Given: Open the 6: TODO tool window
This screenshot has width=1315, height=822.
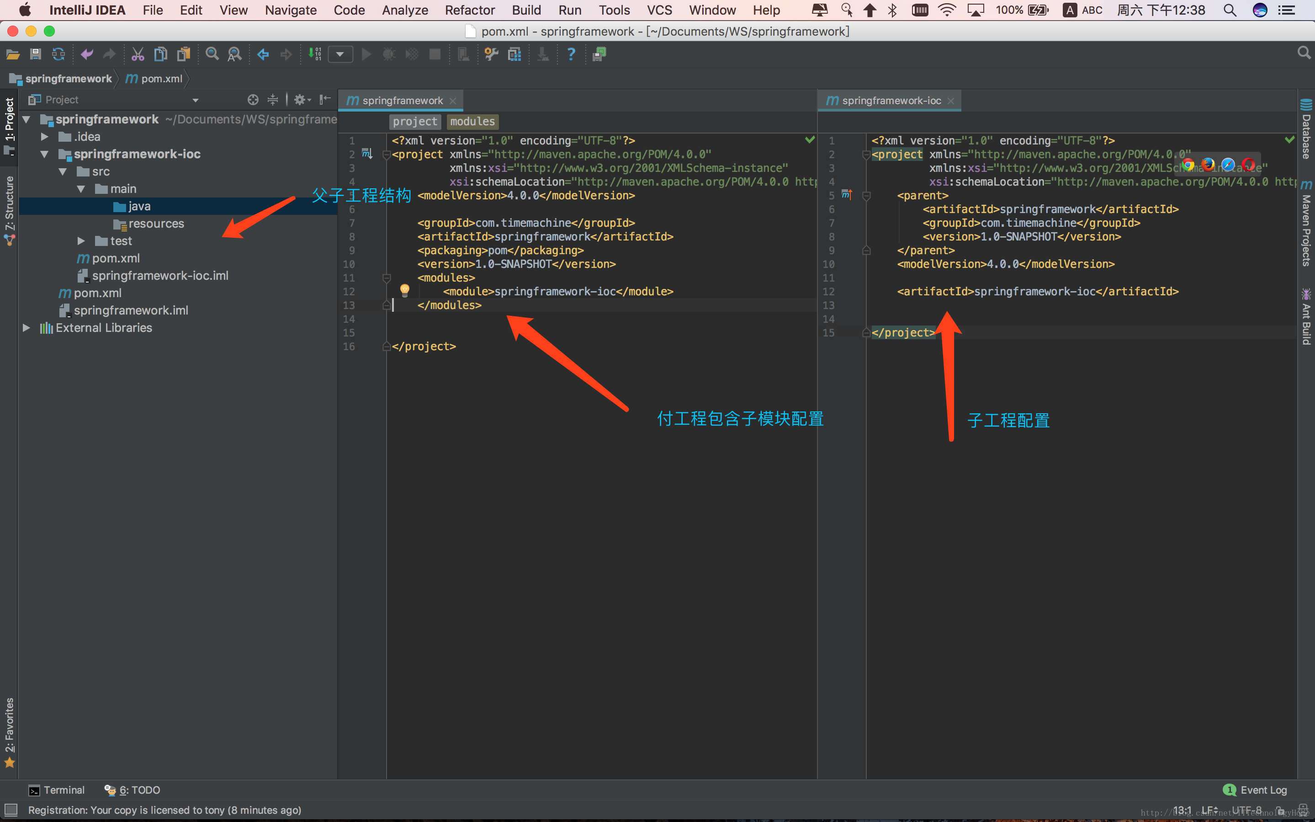Looking at the screenshot, I should click(x=132, y=790).
